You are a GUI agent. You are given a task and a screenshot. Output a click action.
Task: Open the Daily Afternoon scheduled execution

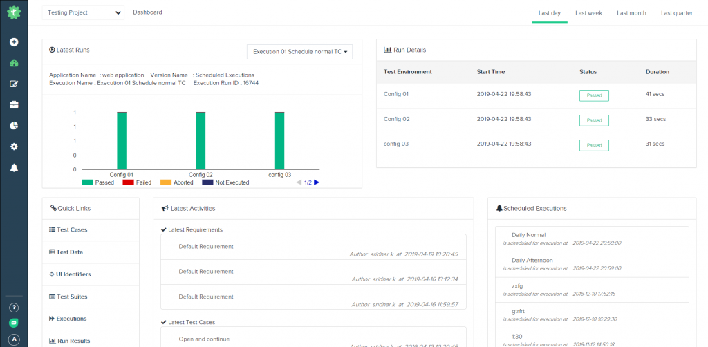click(592, 264)
